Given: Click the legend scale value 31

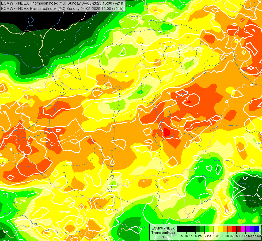Looking at the screenshot, I should pos(218,236).
